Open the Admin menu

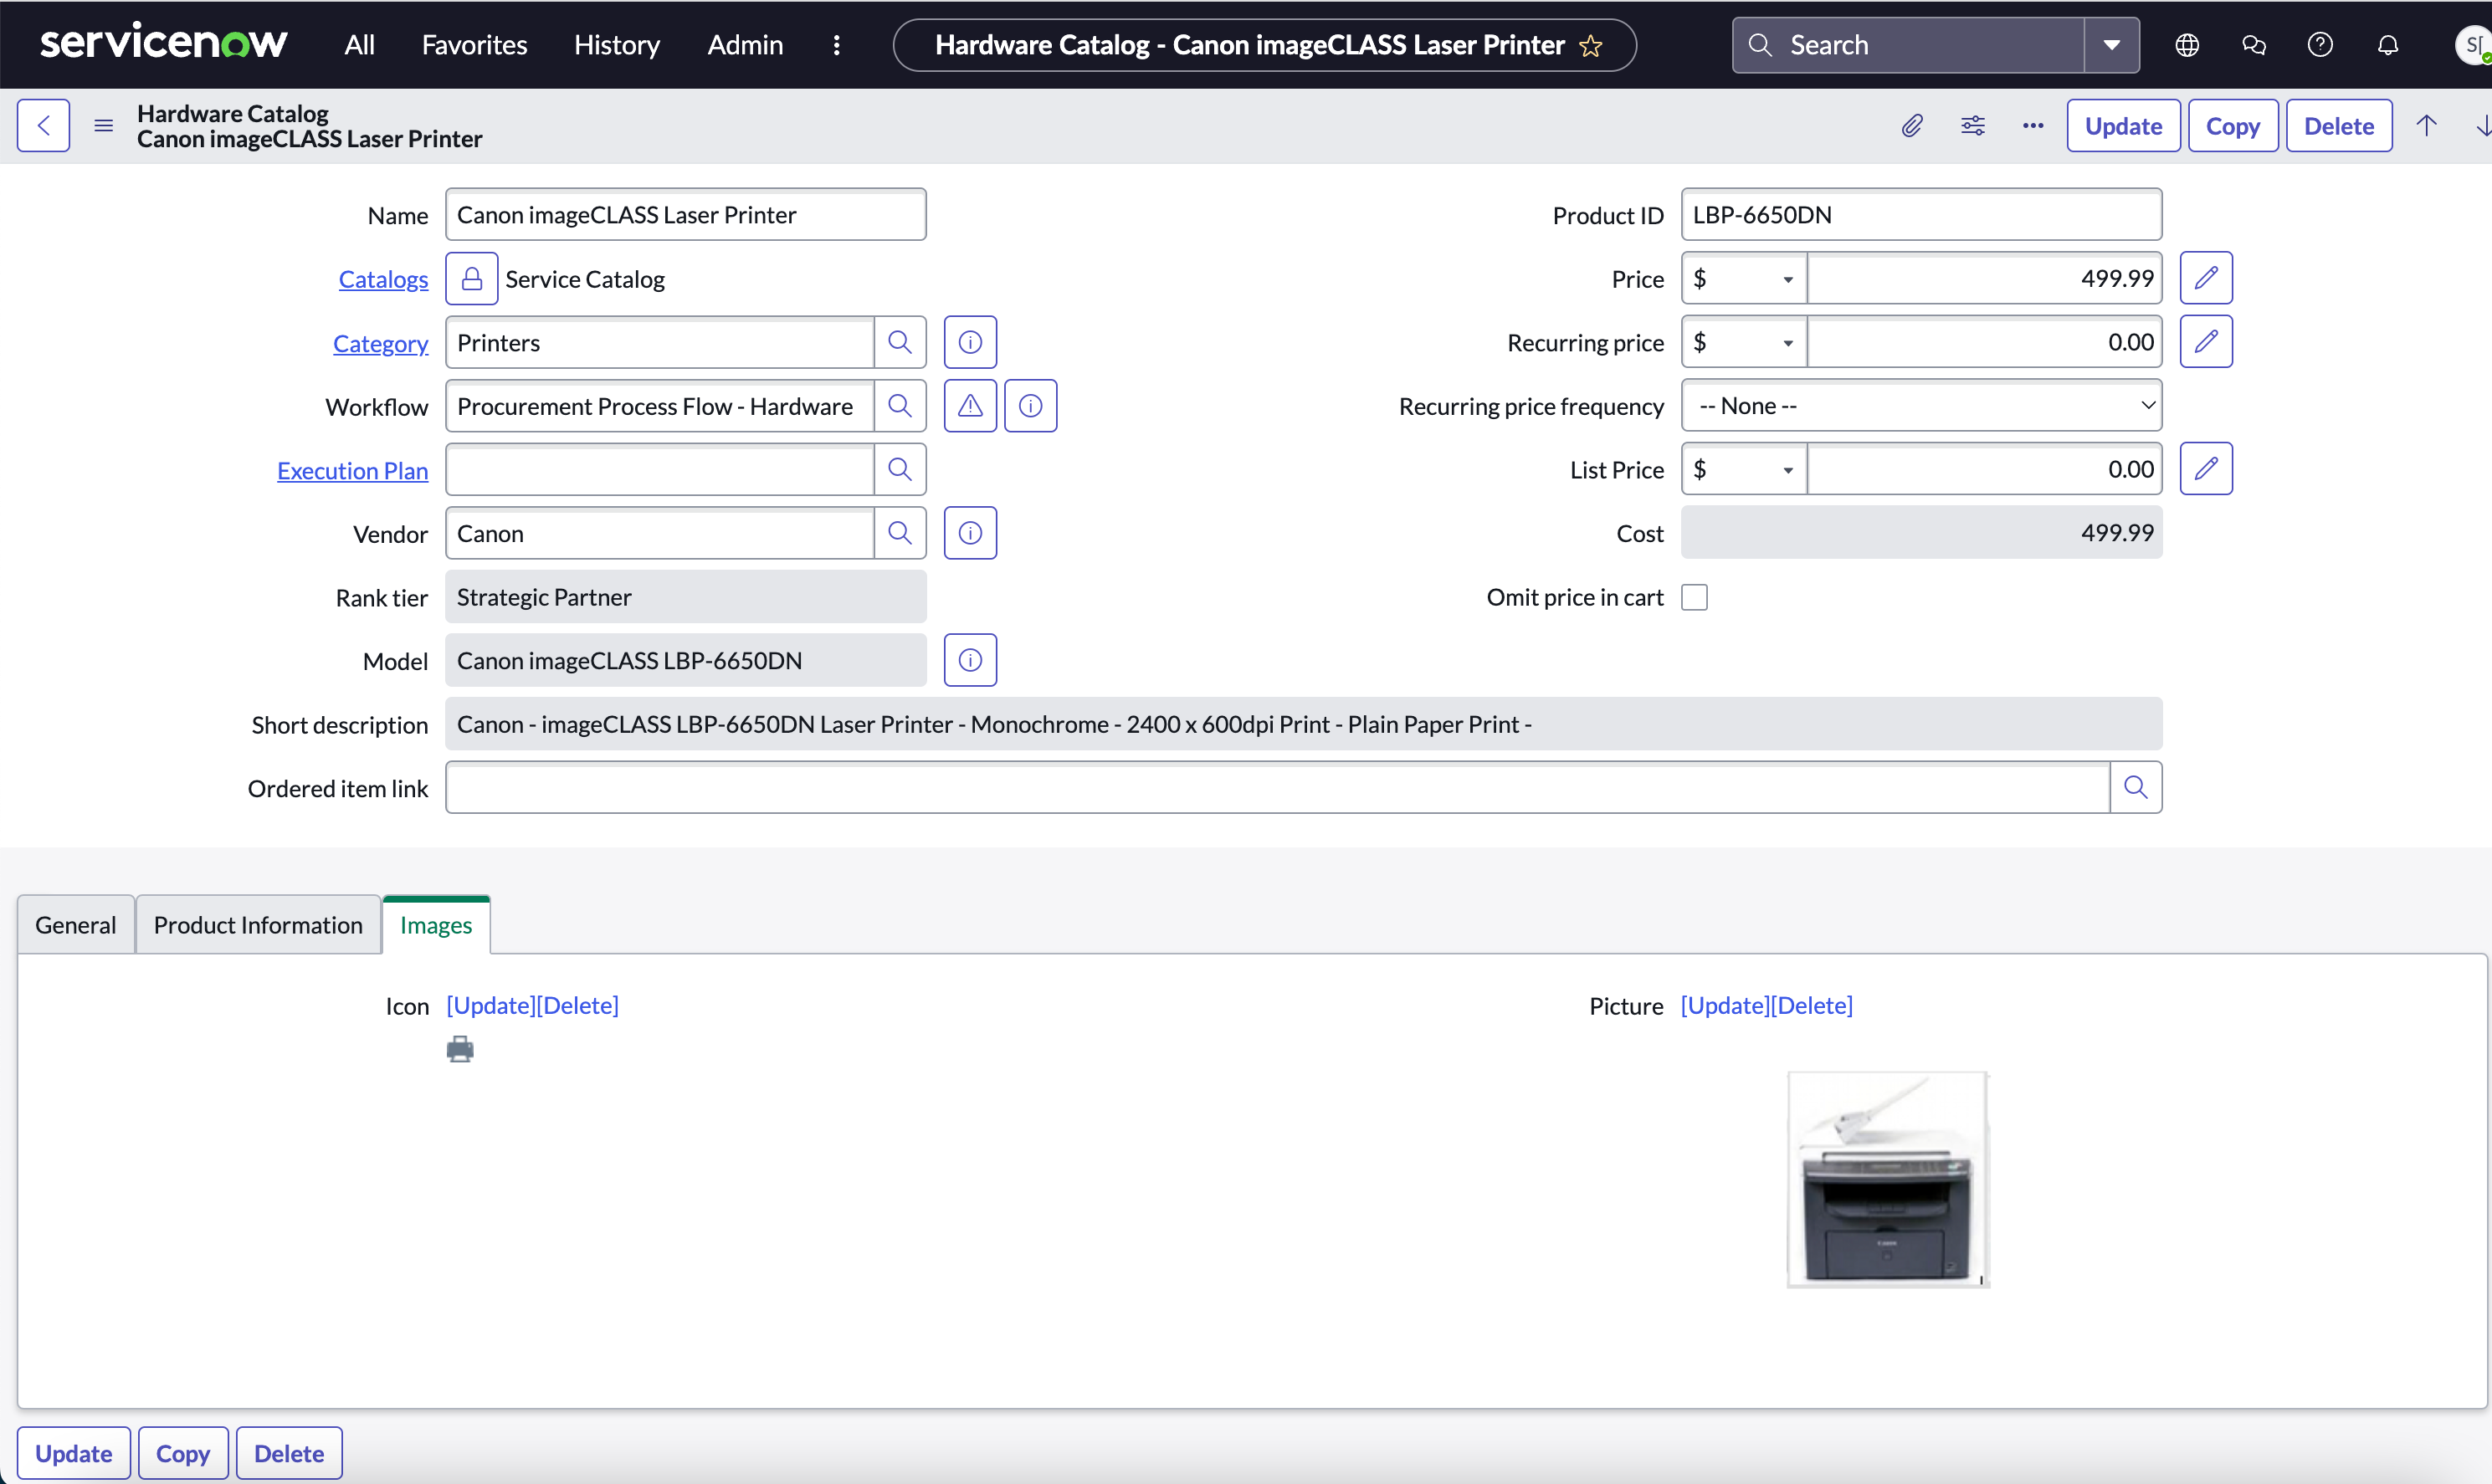pos(745,45)
